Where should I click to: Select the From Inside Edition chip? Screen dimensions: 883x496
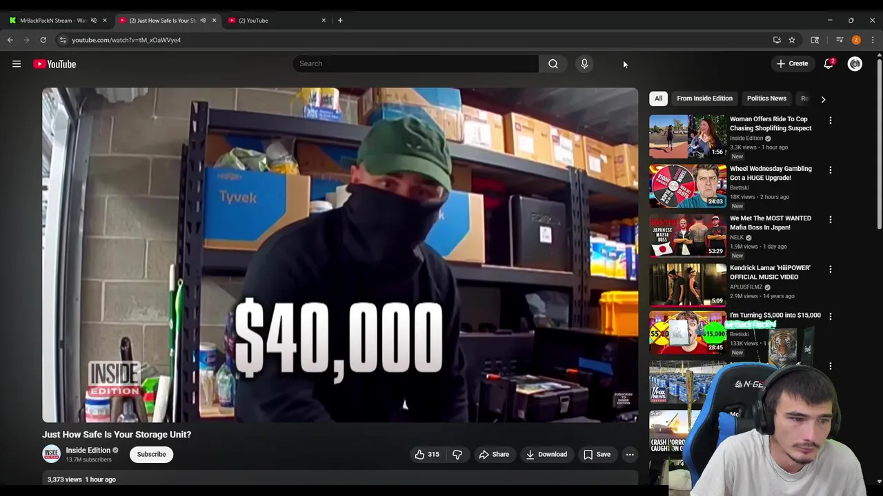click(704, 99)
